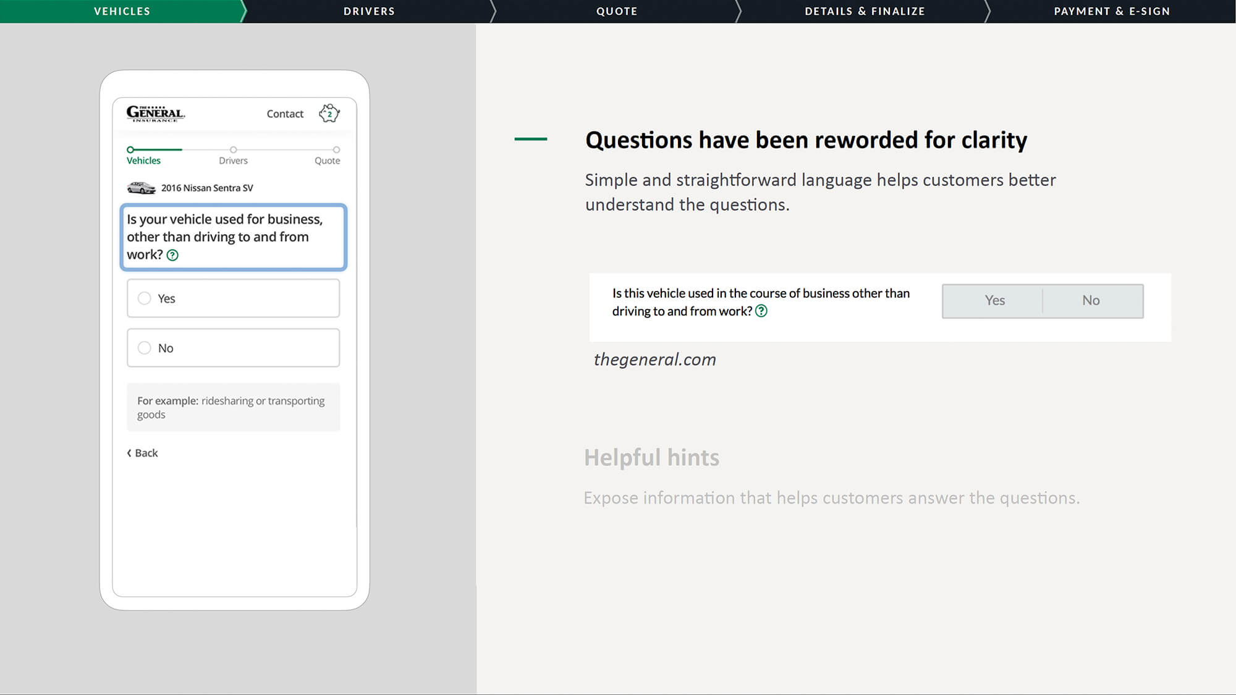The width and height of the screenshot is (1236, 695).
Task: Click the Drivers progress step dot
Action: [233, 150]
